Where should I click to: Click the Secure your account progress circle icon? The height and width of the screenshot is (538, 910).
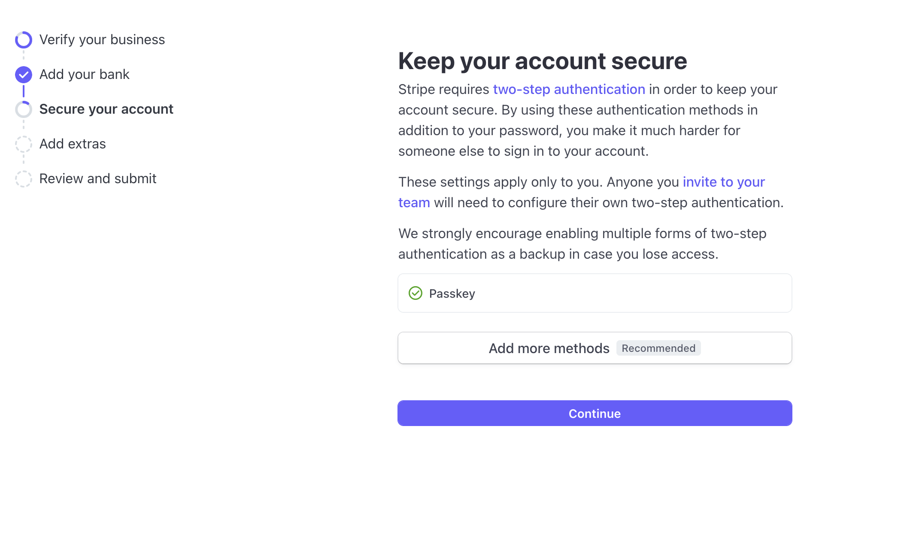coord(24,109)
